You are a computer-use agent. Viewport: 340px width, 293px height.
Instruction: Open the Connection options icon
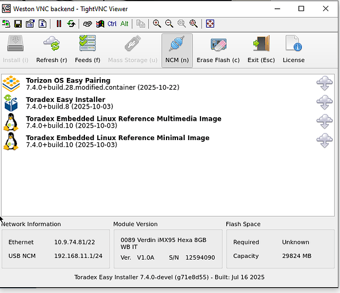[x=30, y=23]
